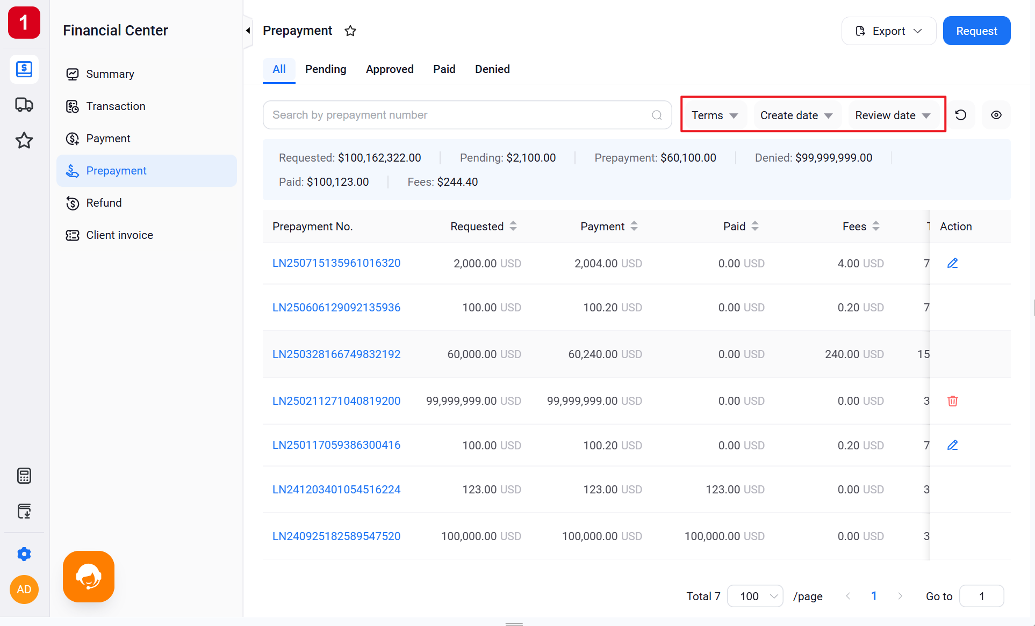
Task: Go to the previous page arrow
Action: click(848, 596)
